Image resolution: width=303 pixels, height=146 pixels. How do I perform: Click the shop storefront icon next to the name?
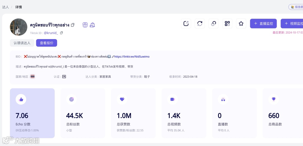click(x=85, y=25)
